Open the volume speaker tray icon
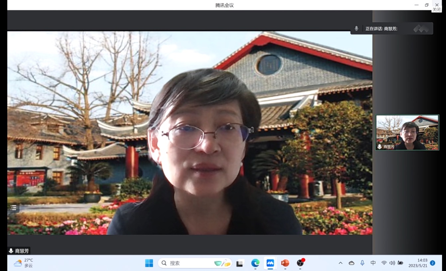Viewport: 446px width, 271px height. 392,263
